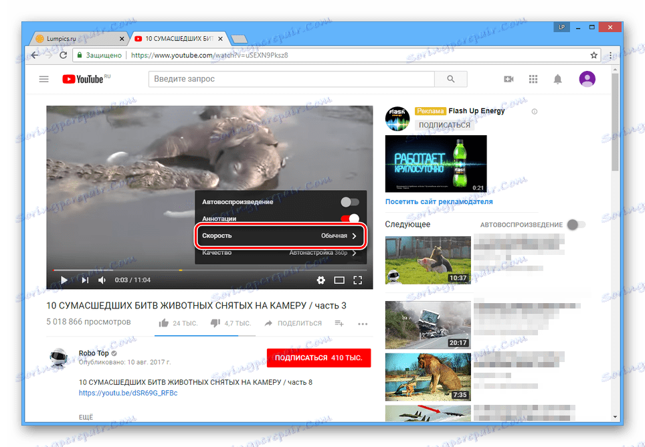Switch to theater mode icon
This screenshot has height=447, width=645.
pos(339,280)
